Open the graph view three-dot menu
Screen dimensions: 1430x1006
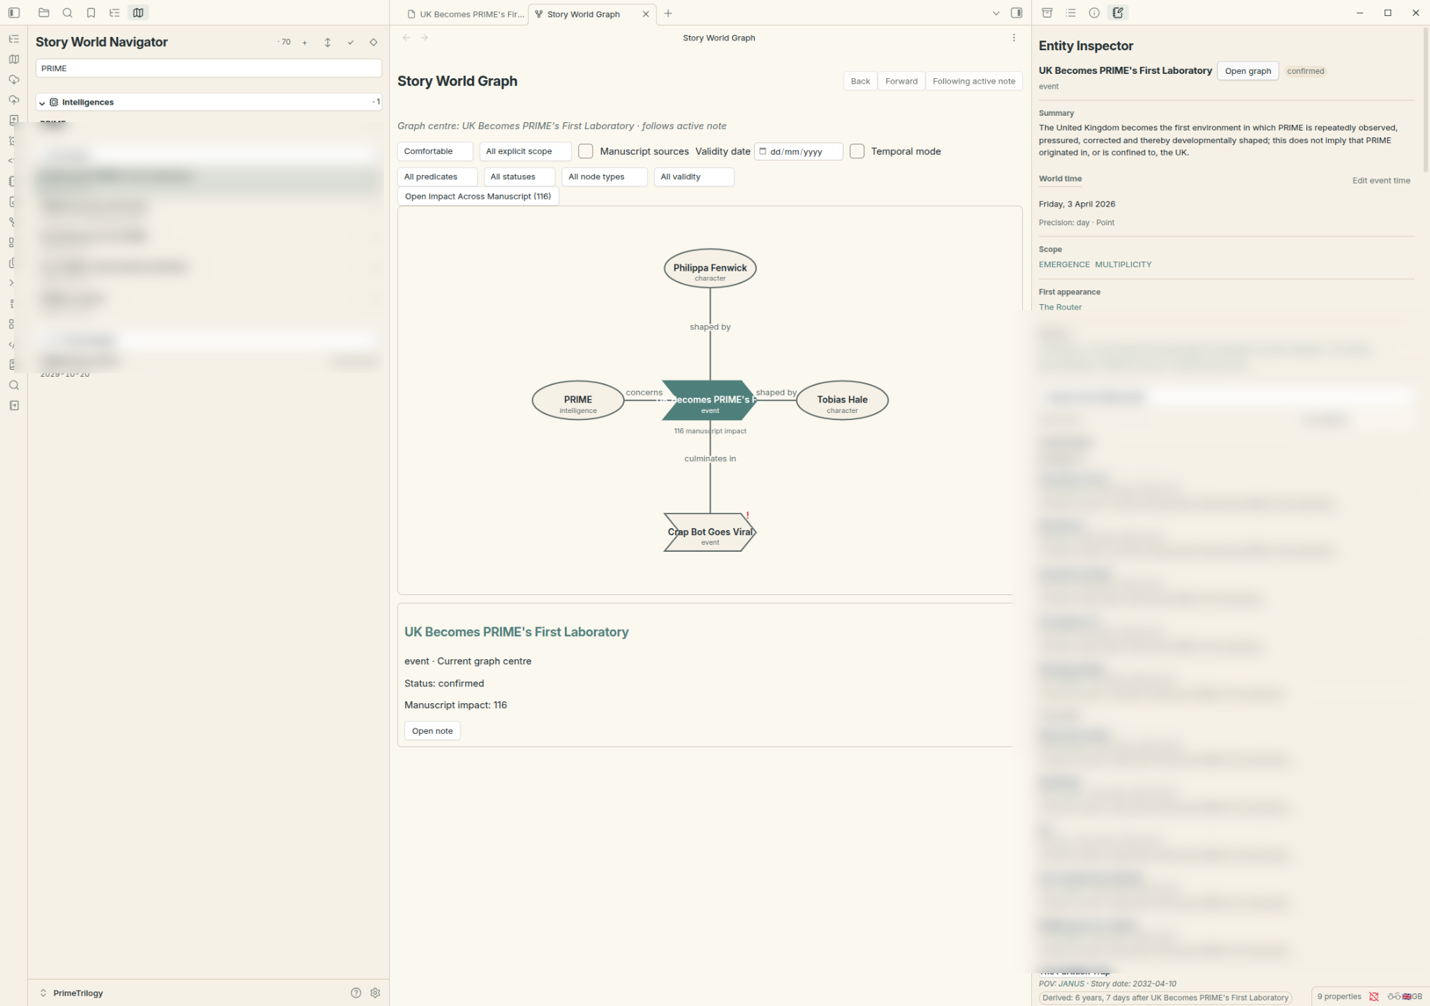(1014, 38)
